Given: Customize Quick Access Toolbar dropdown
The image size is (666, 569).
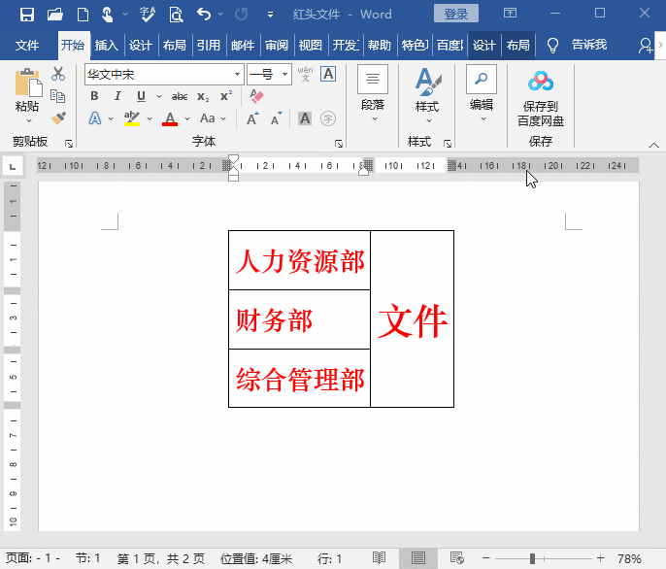Looking at the screenshot, I should 270,15.
